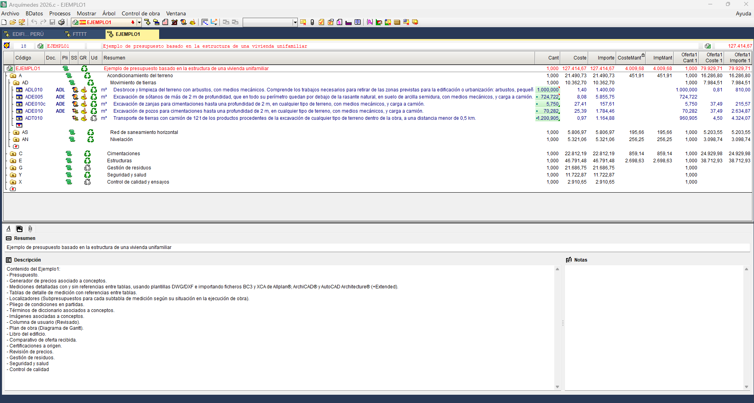Click the undo arrow in the toolbar
The image size is (754, 403).
[x=34, y=22]
